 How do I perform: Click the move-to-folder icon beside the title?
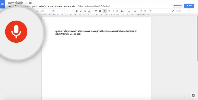tap(30, 3)
